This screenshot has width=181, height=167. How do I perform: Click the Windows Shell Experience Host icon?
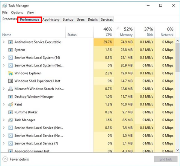(11, 81)
